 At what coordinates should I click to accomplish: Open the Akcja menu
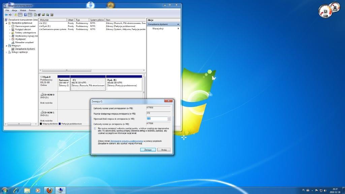coord(14,10)
